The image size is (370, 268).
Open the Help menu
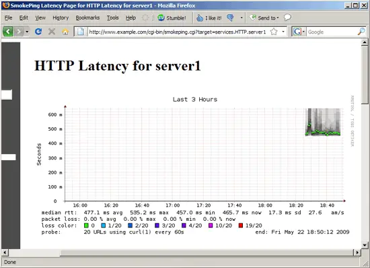click(131, 18)
